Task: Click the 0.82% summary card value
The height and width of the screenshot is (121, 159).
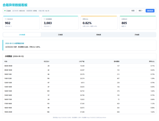Action: 87,23
